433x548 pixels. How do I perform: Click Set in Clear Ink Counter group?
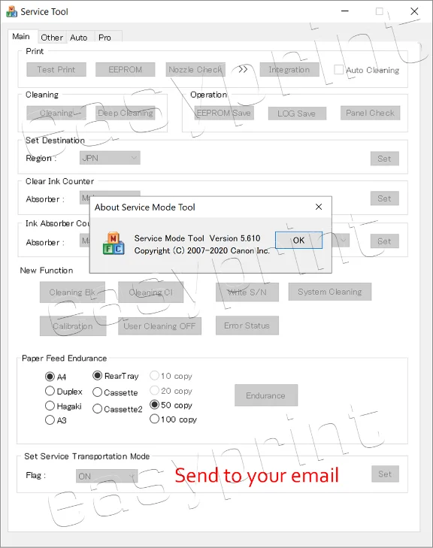point(384,198)
